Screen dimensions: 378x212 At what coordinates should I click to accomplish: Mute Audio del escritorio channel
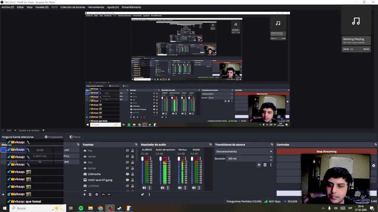(162, 188)
